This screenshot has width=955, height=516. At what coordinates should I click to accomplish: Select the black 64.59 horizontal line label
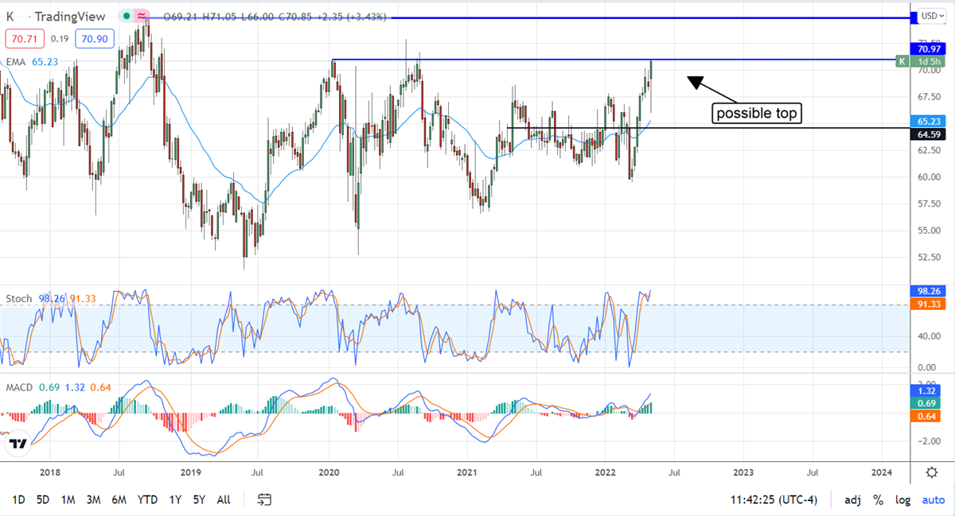[926, 134]
